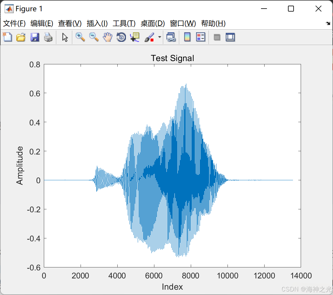Select the 'Test Signal' plot title
Viewport: 333px width, 295px height.
pyautogui.click(x=172, y=58)
